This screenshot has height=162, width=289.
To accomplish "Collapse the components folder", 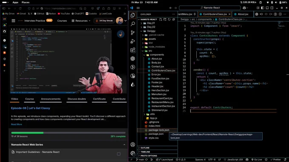I will [158, 55].
